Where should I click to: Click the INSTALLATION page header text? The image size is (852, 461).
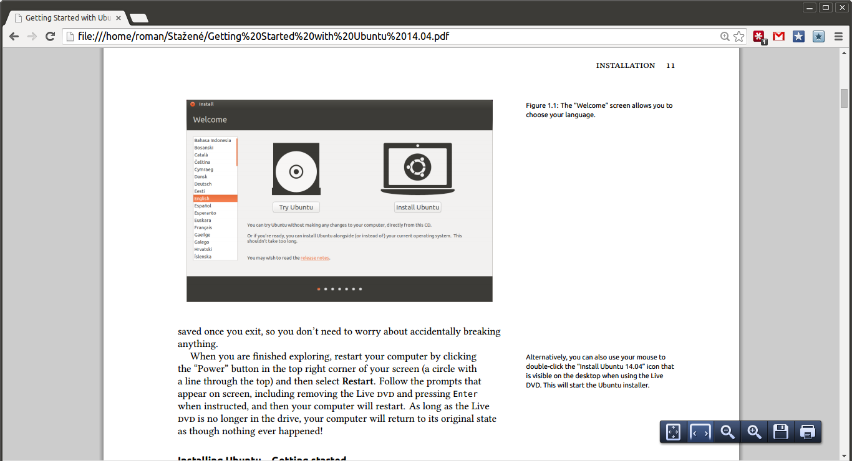click(x=626, y=65)
